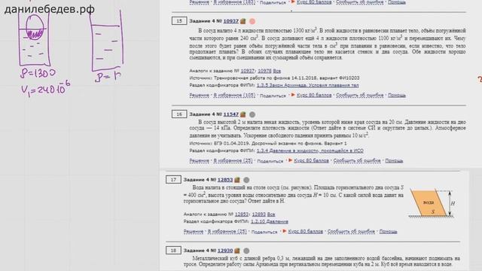
Task: Show 'Решение' for task 15
Action: click(x=199, y=96)
